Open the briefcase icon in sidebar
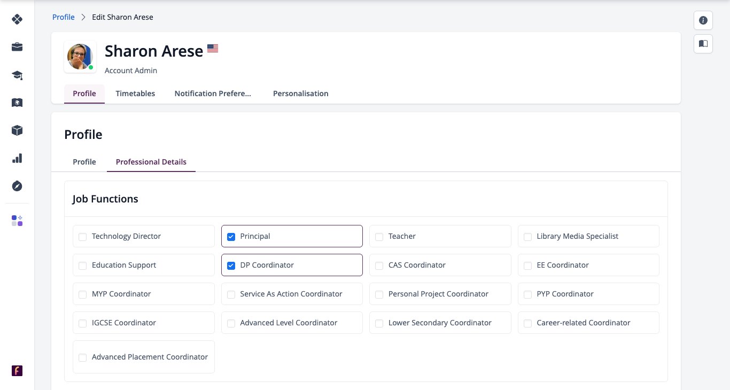The width and height of the screenshot is (730, 390). (17, 47)
